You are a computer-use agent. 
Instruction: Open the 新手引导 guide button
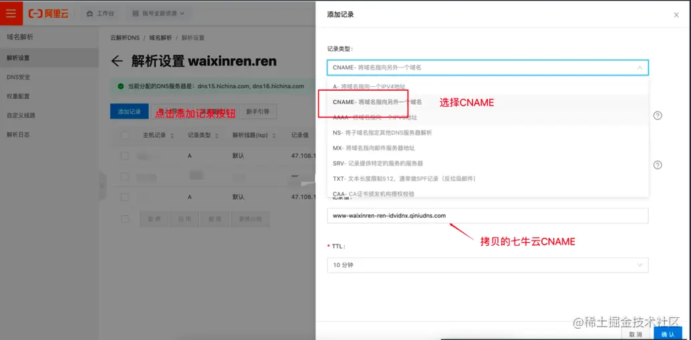[258, 112]
